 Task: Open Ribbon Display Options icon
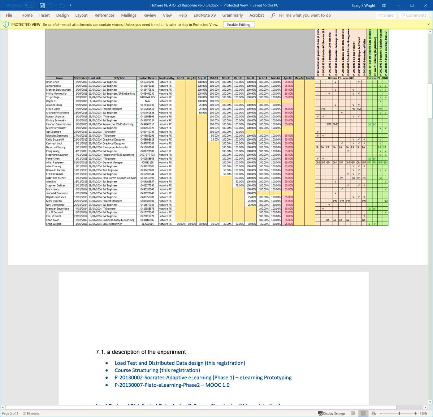[x=384, y=5]
